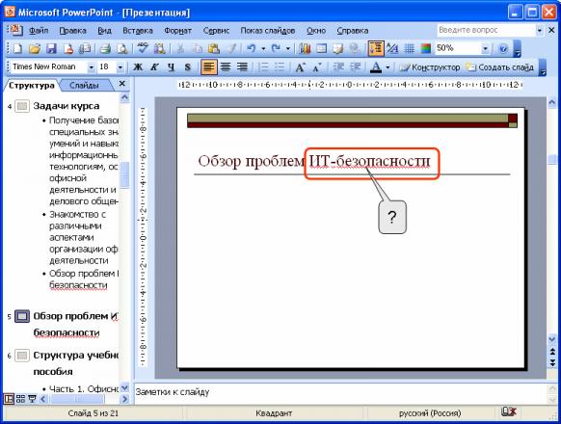Insert a chart using chart icon
This screenshot has height=424, width=561.
[x=305, y=48]
